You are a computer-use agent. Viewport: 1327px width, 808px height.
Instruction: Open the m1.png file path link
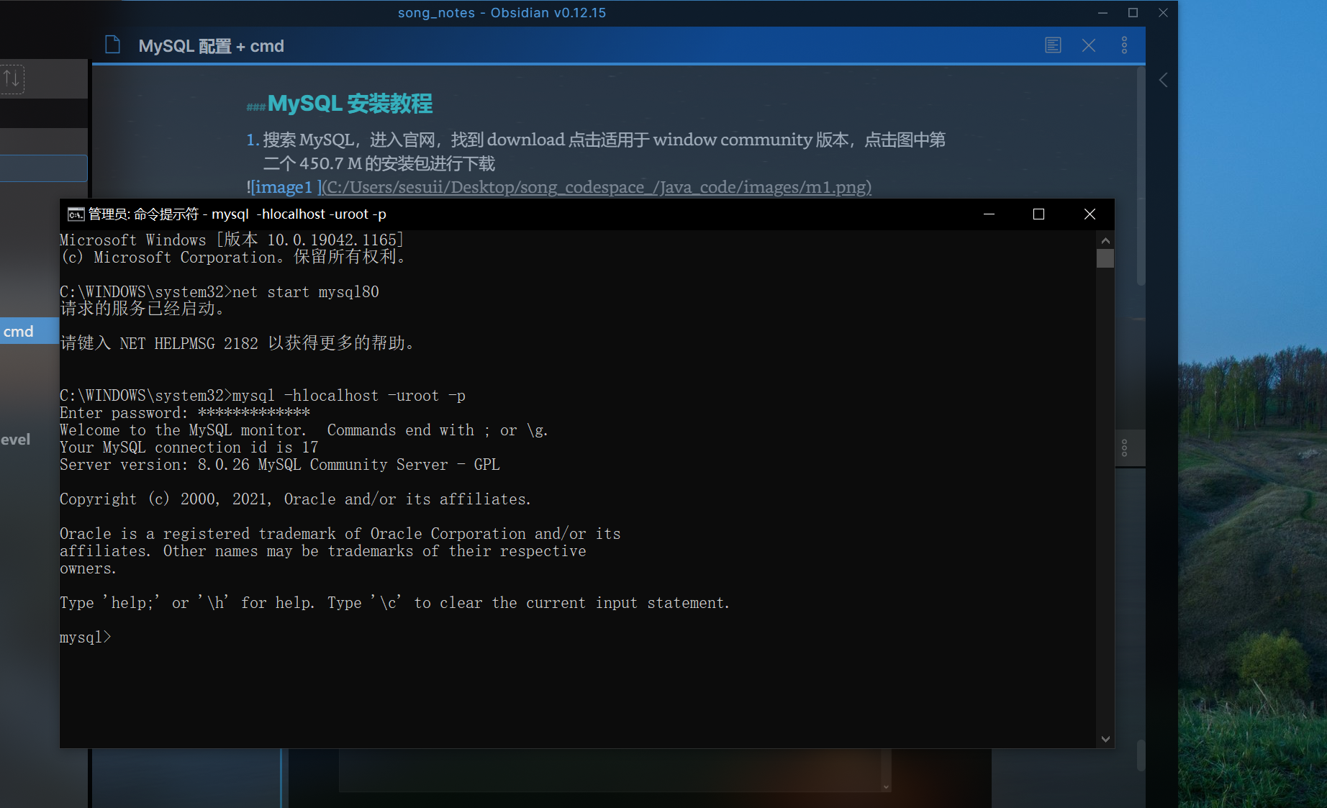coord(597,187)
